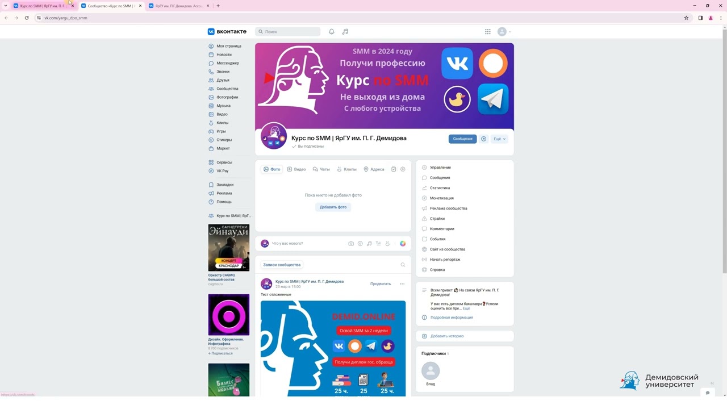The height and width of the screenshot is (409, 727).
Task: Add an article to the new post
Action: (378, 244)
